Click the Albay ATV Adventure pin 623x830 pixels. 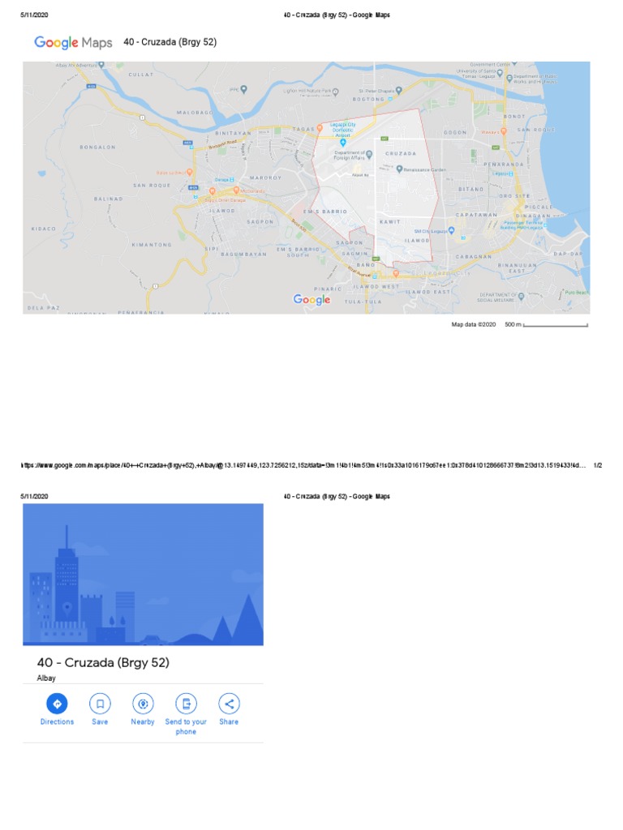[x=101, y=65]
